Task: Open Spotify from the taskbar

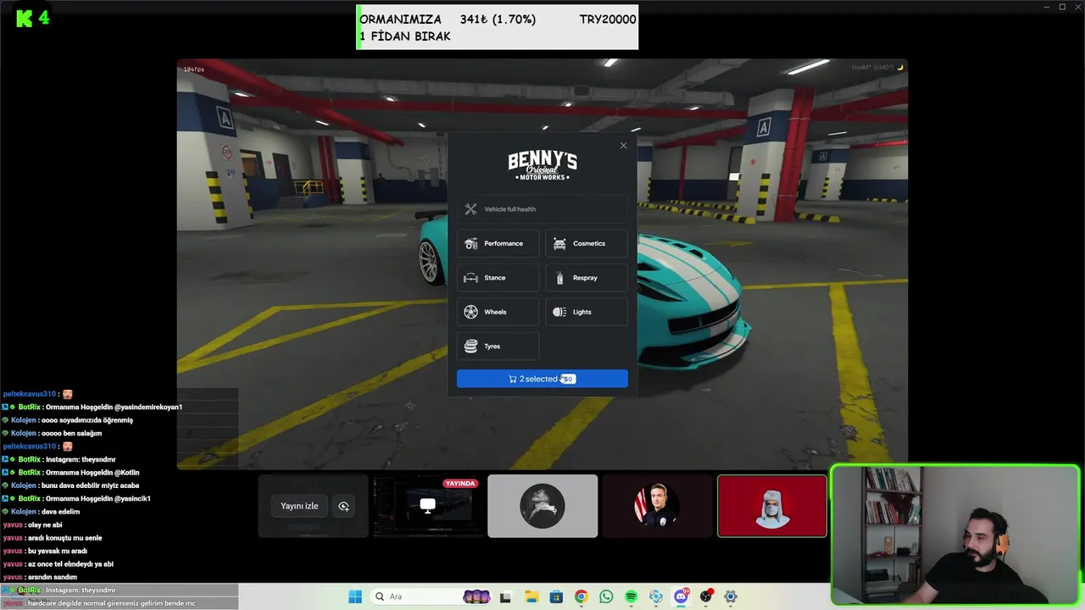Action: coord(631,596)
